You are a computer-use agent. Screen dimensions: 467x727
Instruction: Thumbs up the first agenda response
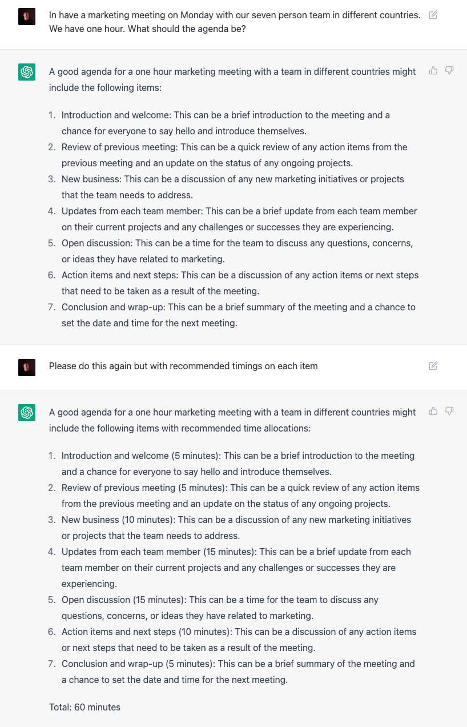pyautogui.click(x=433, y=71)
